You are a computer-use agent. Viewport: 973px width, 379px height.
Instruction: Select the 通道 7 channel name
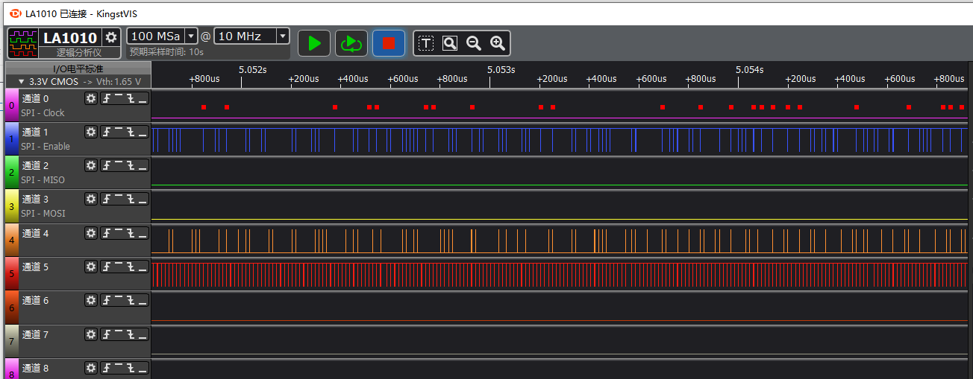35,334
